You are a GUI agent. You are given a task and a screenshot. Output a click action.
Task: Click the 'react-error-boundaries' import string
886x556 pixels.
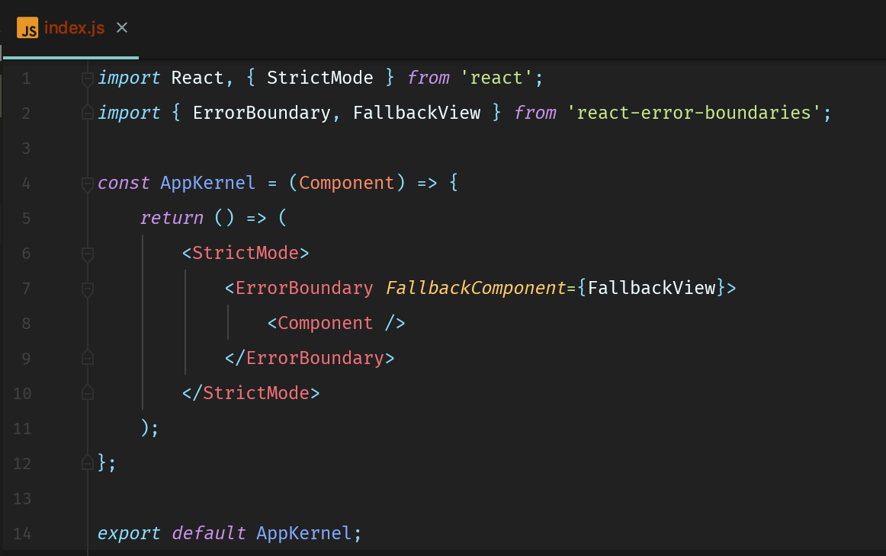point(693,113)
